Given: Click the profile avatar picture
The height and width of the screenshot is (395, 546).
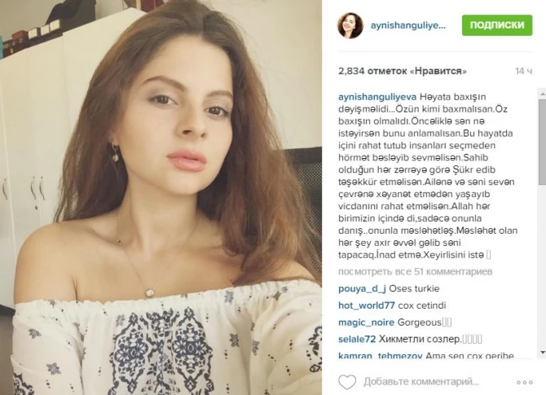Looking at the screenshot, I should [350, 25].
